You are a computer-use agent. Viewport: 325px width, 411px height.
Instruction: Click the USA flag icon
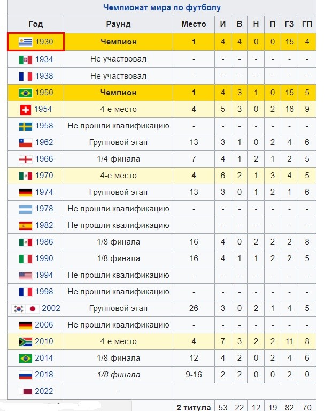click(25, 275)
